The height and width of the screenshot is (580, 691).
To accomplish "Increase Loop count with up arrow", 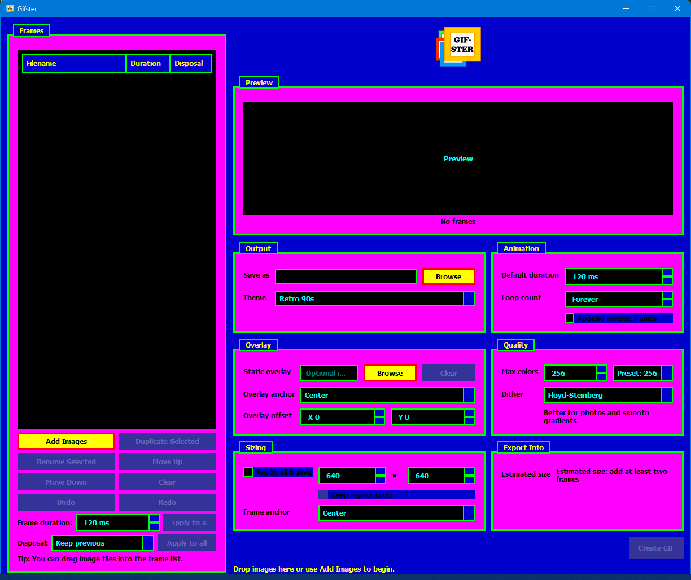I will pyautogui.click(x=668, y=295).
